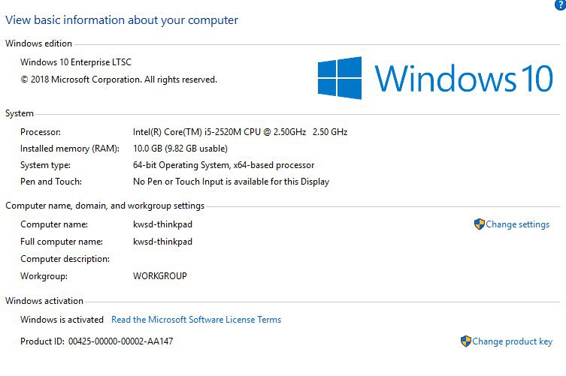Open the Change settings link
This screenshot has width=566, height=376.
click(x=517, y=224)
